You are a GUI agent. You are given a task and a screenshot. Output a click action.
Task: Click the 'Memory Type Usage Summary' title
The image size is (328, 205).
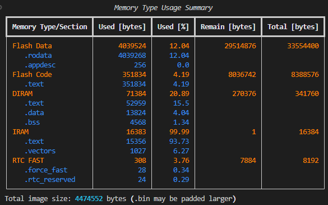tap(163, 8)
